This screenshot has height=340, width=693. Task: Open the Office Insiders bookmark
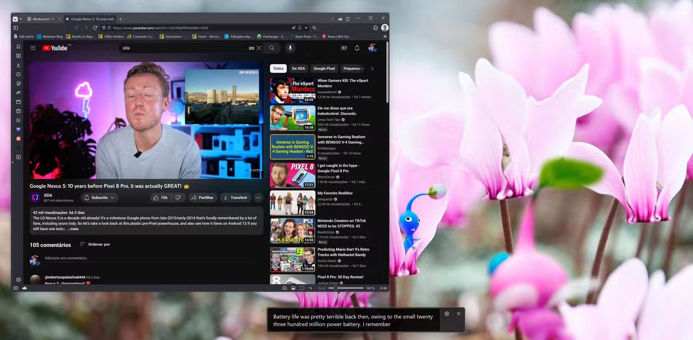pos(111,37)
